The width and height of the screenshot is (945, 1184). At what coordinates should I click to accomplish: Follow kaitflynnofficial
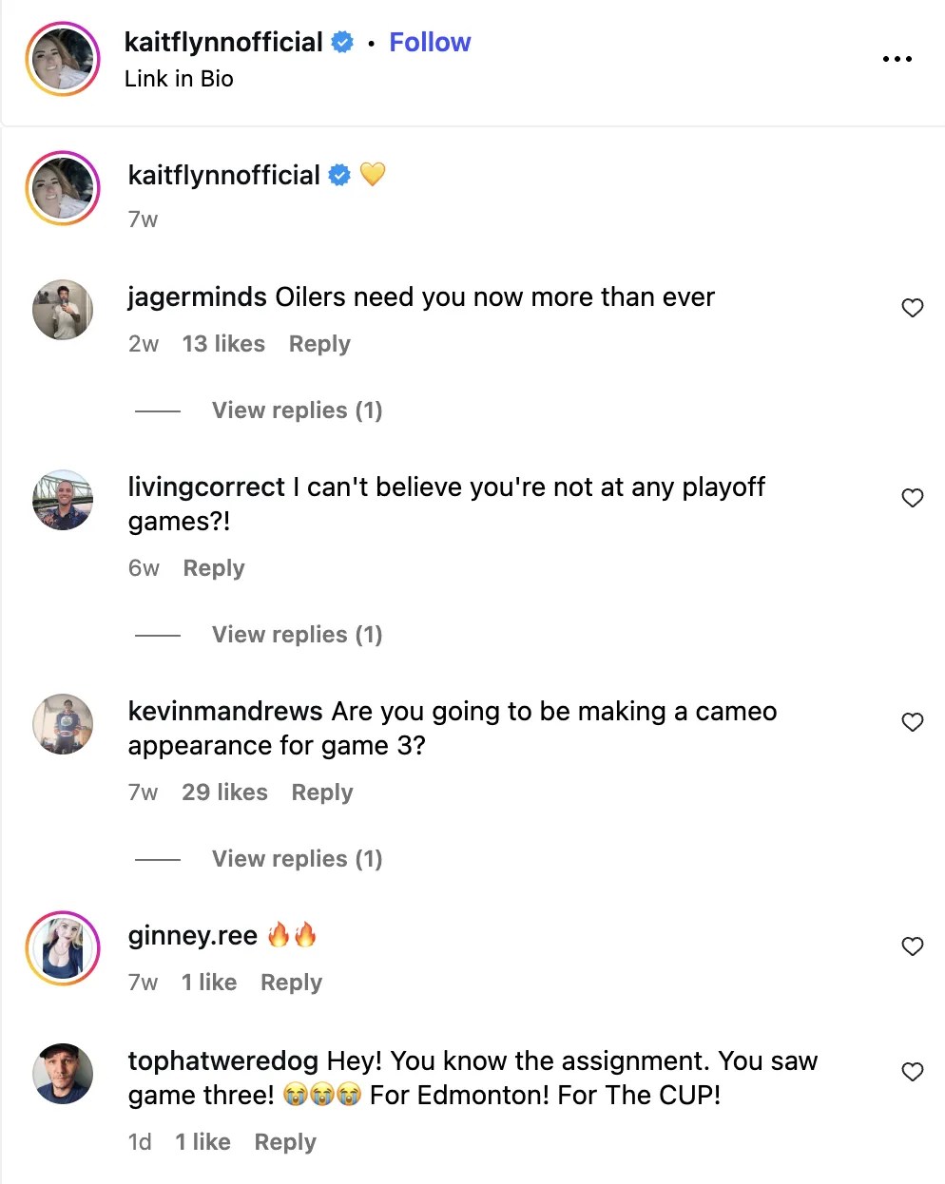[430, 42]
